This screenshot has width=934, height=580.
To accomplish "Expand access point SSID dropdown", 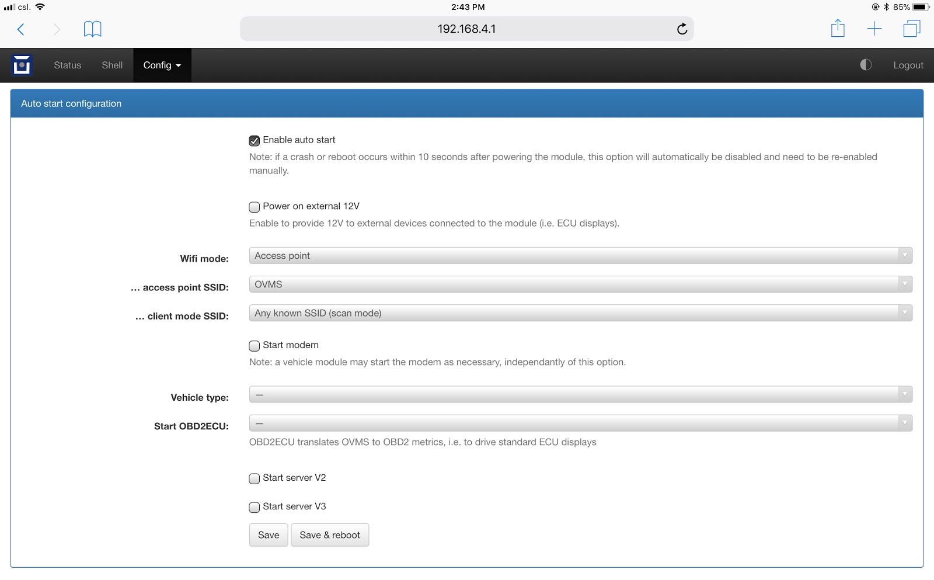I will pyautogui.click(x=581, y=284).
